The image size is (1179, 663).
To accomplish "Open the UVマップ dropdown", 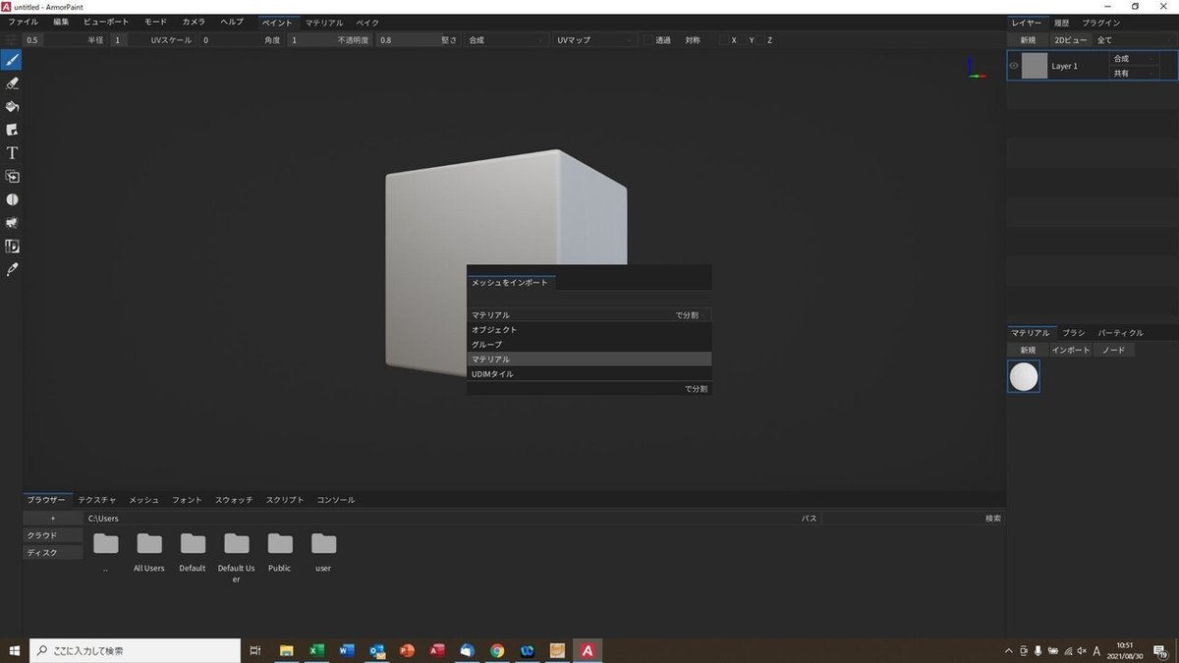I will click(595, 40).
